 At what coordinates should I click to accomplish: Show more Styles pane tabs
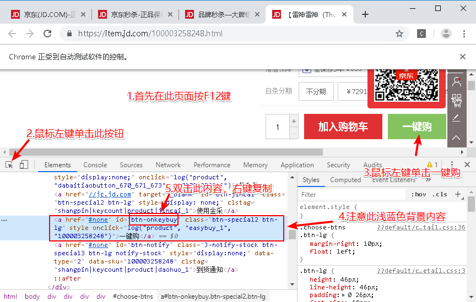(x=428, y=180)
